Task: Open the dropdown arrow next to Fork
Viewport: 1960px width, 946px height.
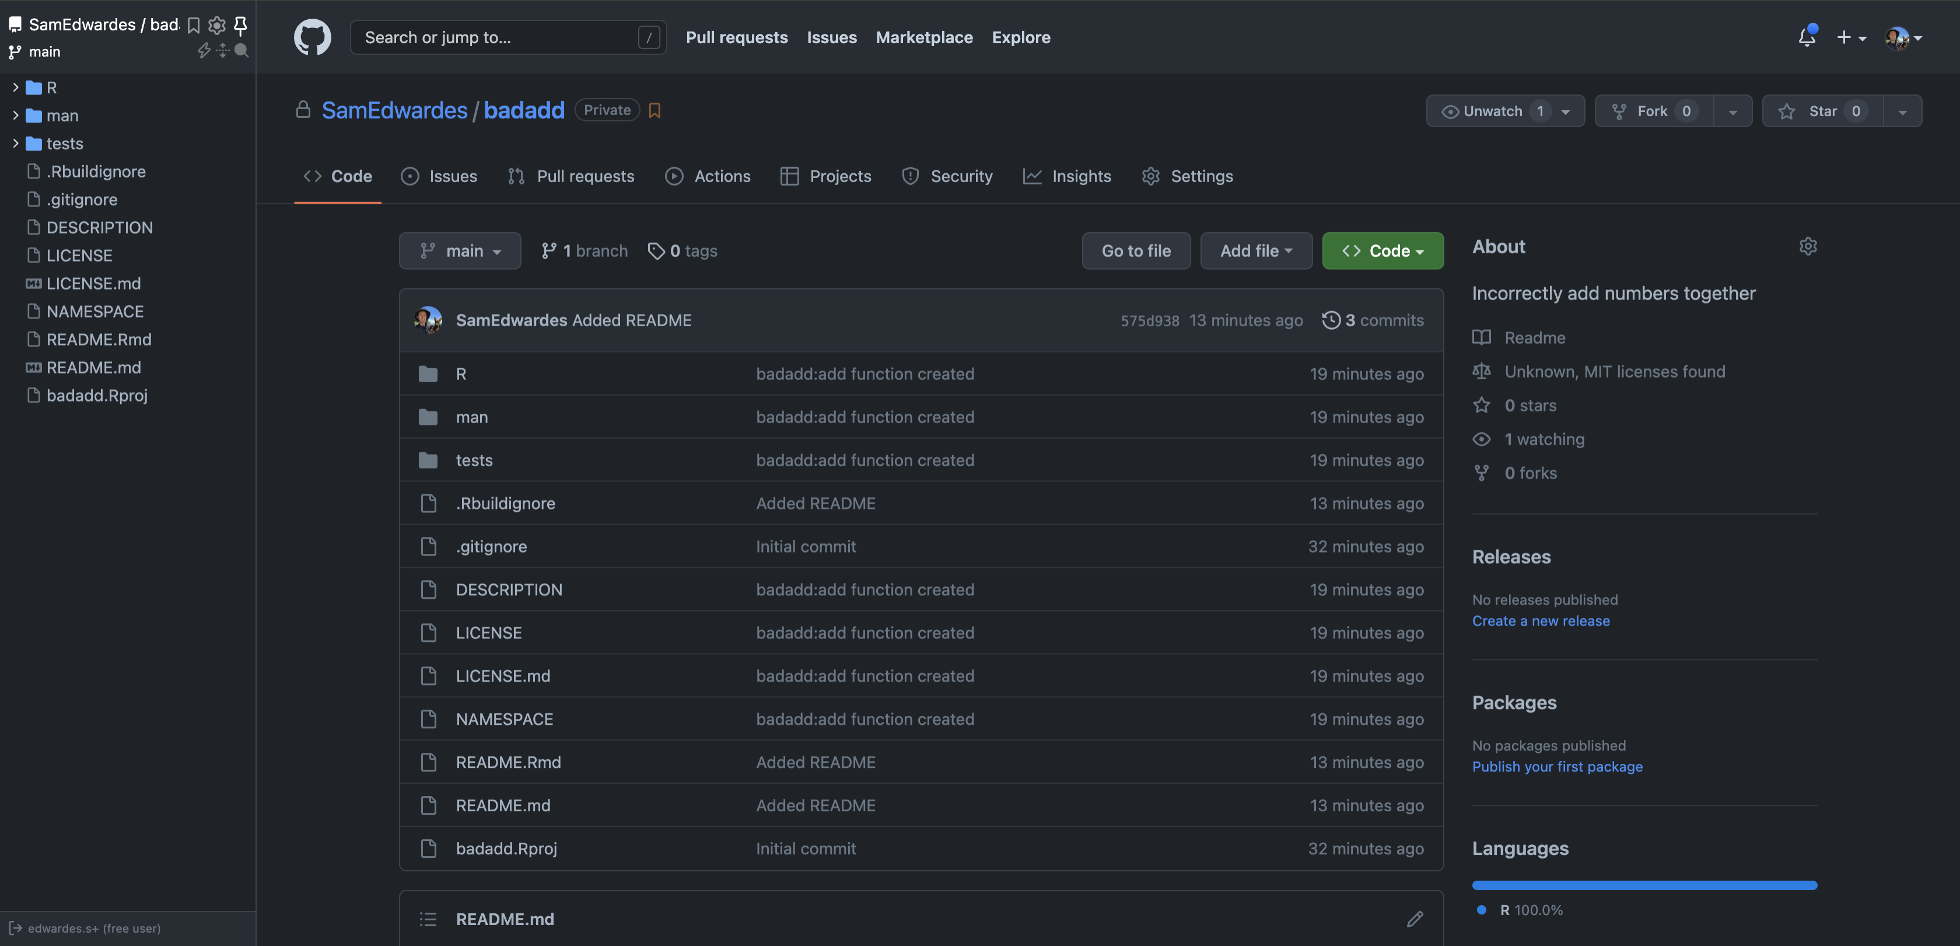Action: [1732, 111]
